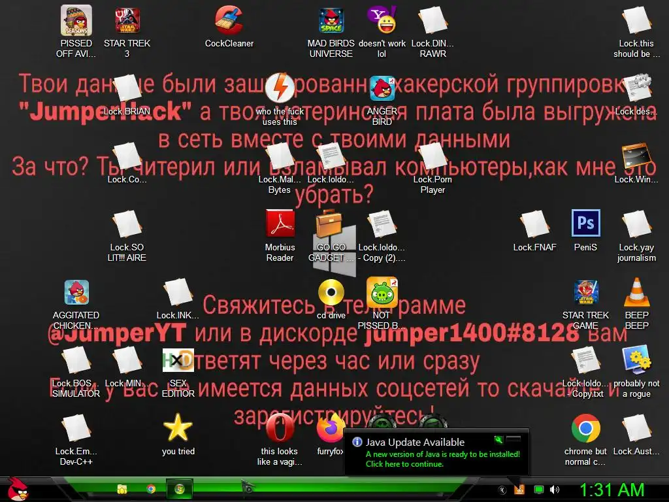The width and height of the screenshot is (669, 502).
Task: Open 'Click here to continue' Java link
Action: (x=404, y=464)
